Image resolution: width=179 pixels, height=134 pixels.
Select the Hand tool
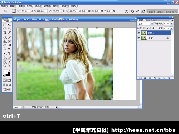(x=5, y=66)
